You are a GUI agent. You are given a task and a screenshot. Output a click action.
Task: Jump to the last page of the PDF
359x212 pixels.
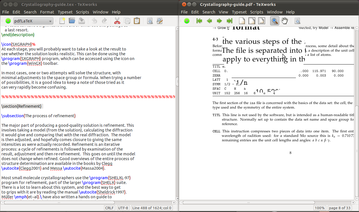click(x=229, y=21)
